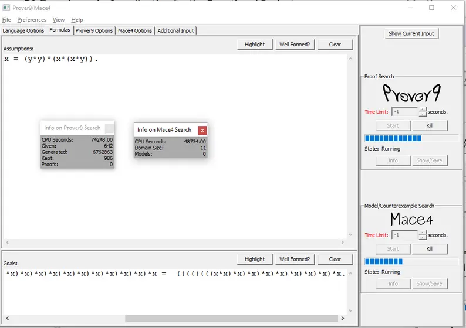Click Mace4 Info button

click(393, 284)
